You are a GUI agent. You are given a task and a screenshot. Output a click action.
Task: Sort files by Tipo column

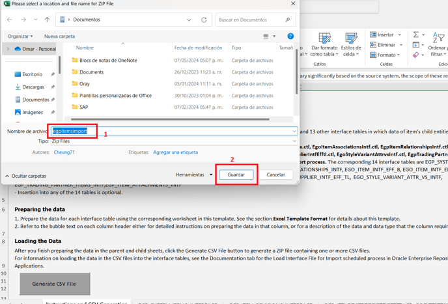pyautogui.click(x=236, y=48)
